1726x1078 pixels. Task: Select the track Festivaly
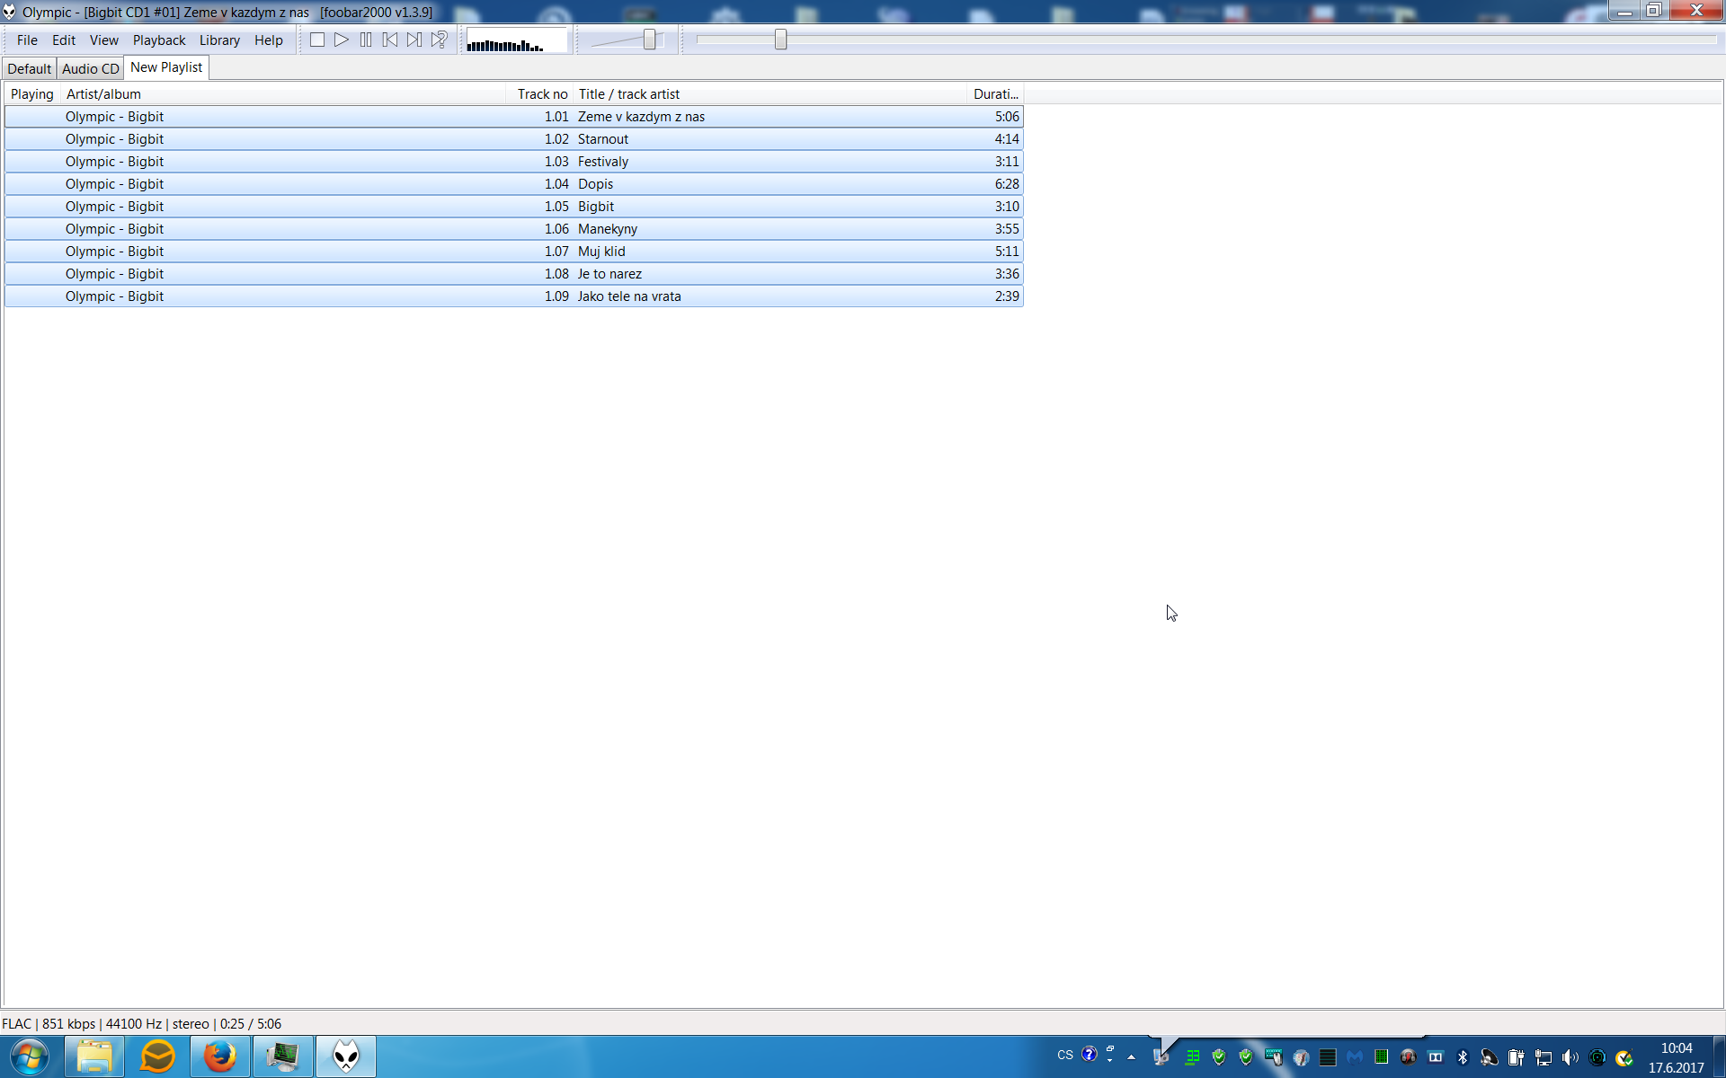(x=602, y=162)
